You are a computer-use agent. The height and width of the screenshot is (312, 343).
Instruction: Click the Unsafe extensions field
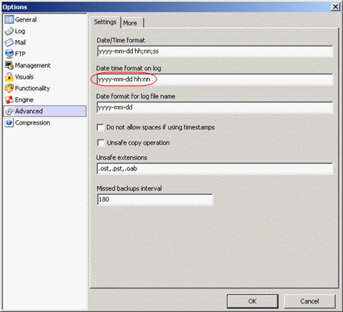[215, 169]
